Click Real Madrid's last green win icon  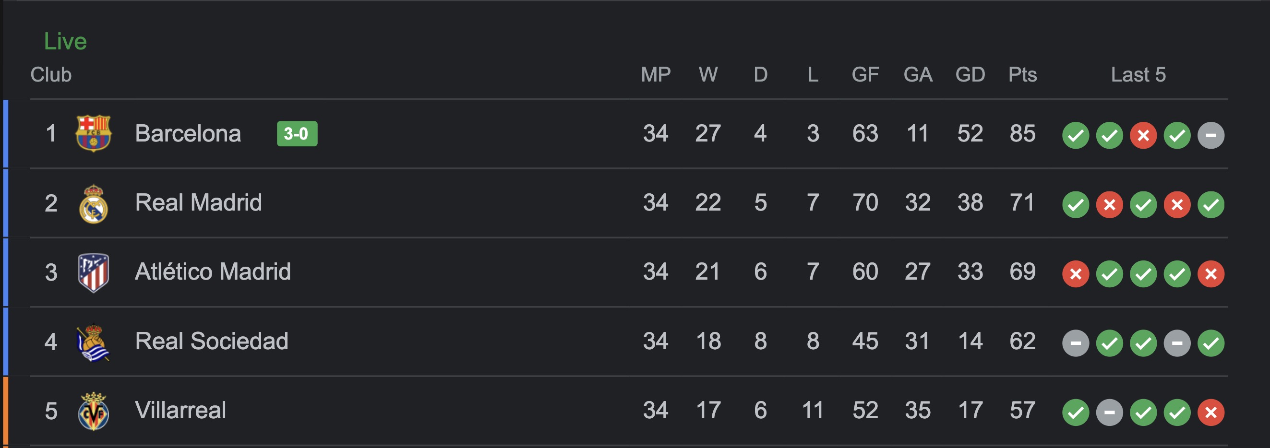[1211, 204]
